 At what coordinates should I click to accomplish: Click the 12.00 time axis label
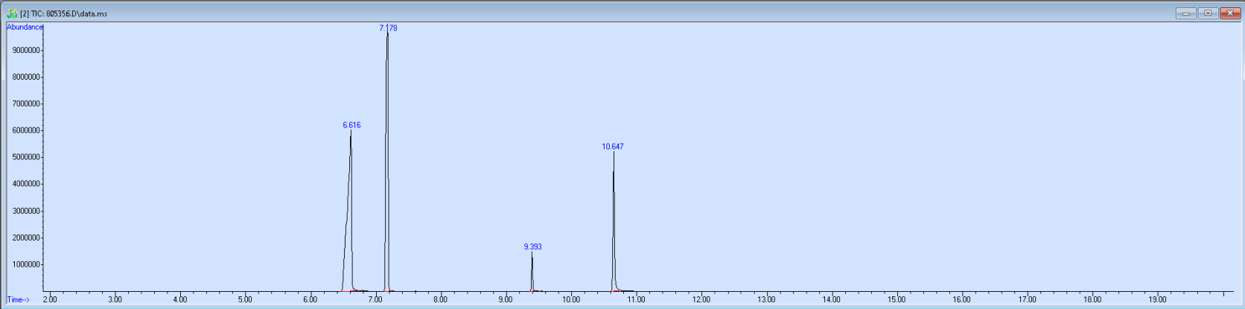point(701,299)
